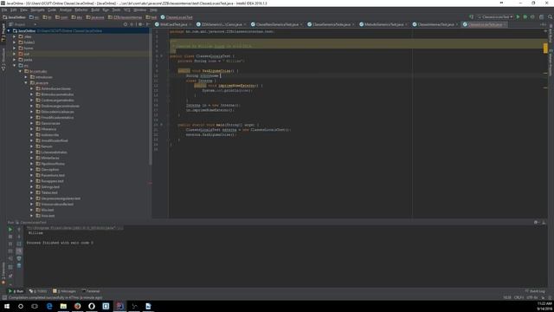Open Search Everywhere magnifier icon
The height and width of the screenshot is (312, 554).
(x=551, y=17)
